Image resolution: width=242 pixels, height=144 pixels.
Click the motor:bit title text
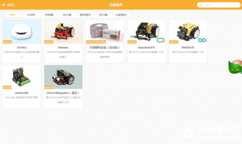tap(22, 93)
